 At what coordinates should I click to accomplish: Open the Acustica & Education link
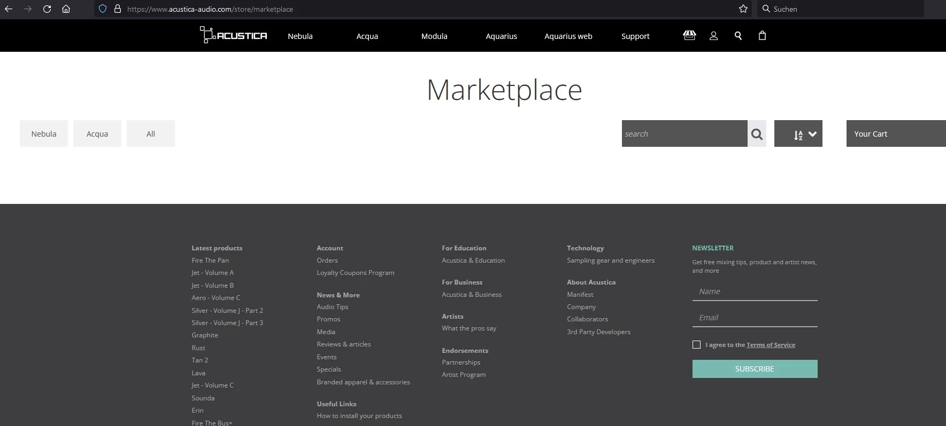point(473,261)
